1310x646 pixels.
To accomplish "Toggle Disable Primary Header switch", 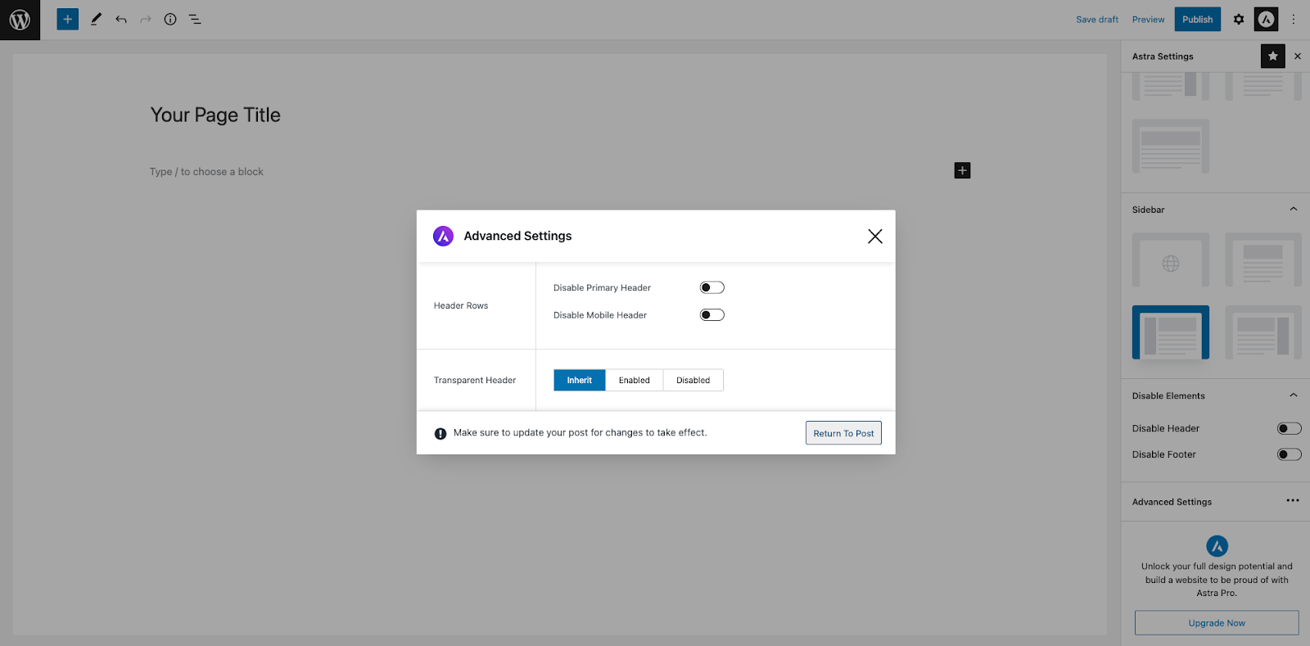I will pos(711,287).
